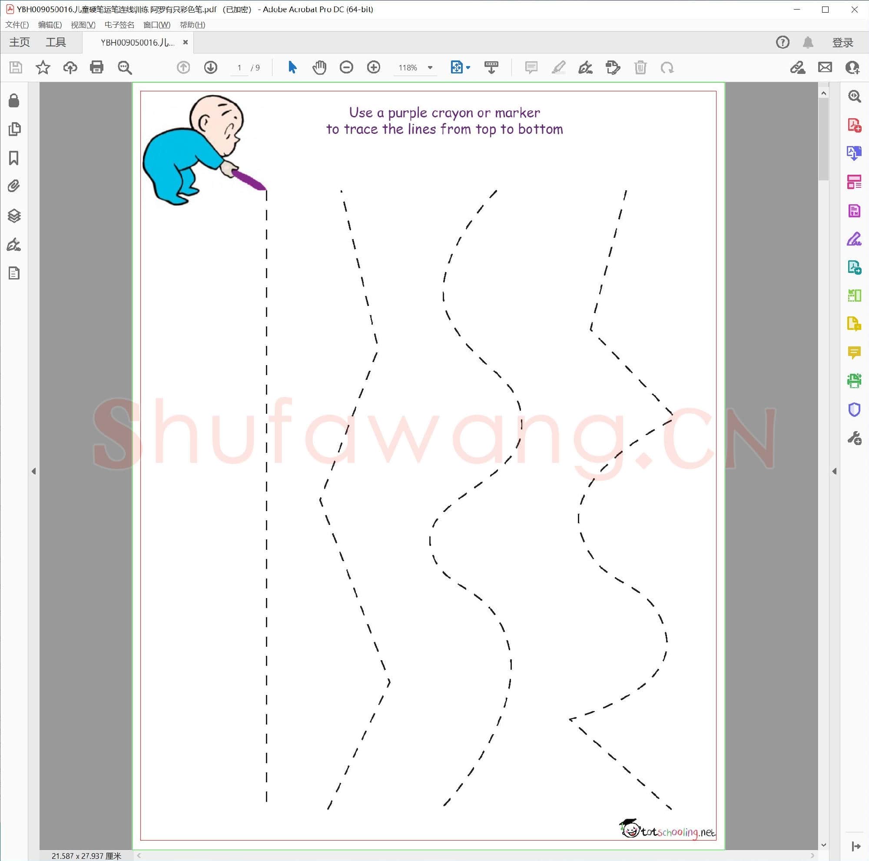Click the print file icon
Viewport: 869px width, 861px height.
[x=97, y=67]
